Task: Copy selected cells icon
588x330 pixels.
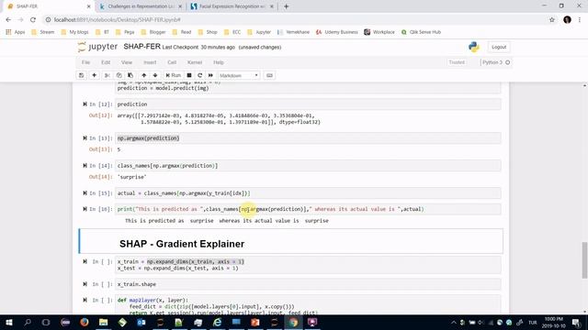Action: click(x=119, y=75)
